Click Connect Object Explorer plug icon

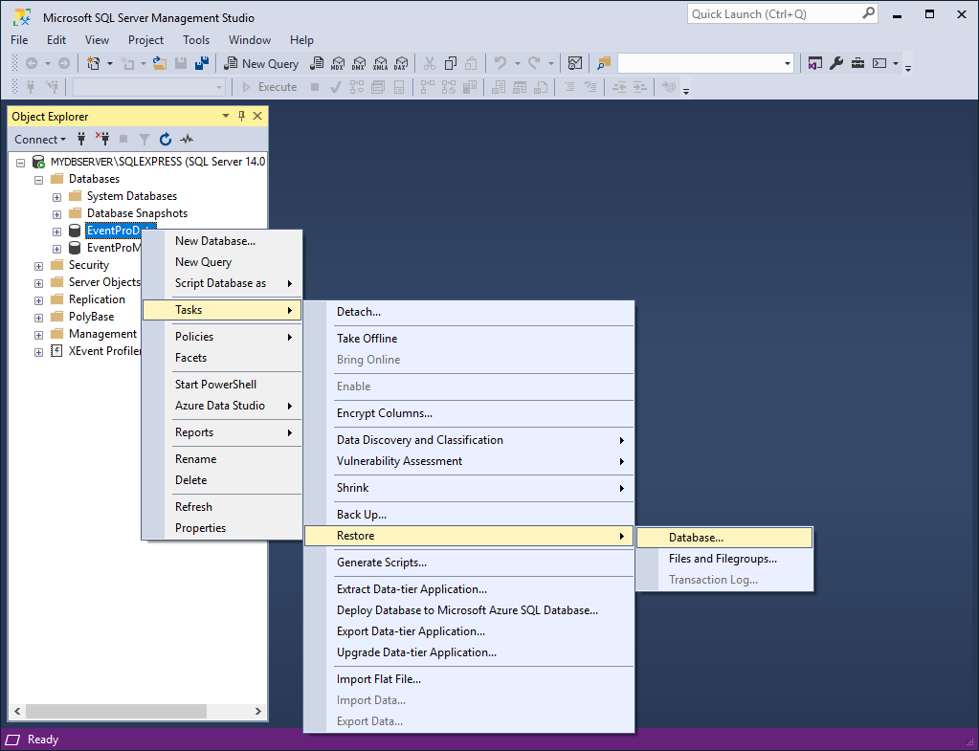click(81, 139)
